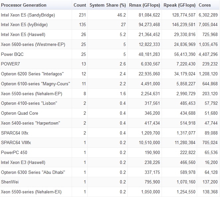Select the system share value 1.6
This screenshot has height=197, width=220.
point(123,94)
